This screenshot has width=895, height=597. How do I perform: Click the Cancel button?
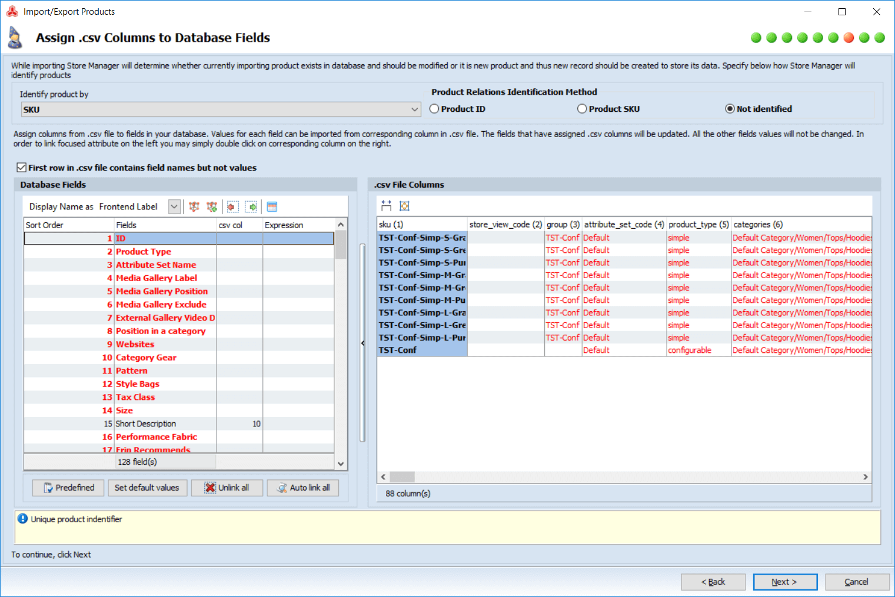tap(857, 582)
